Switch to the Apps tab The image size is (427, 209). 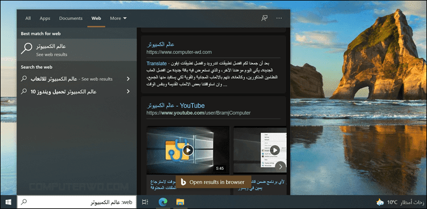45,18
